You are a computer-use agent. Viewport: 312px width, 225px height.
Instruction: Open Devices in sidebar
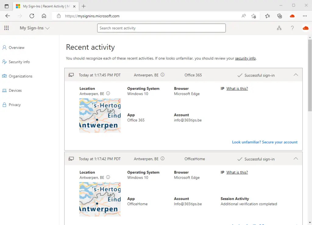coord(12,91)
